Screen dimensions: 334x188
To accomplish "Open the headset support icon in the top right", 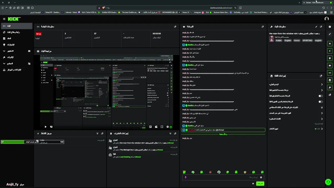I will click(326, 19).
